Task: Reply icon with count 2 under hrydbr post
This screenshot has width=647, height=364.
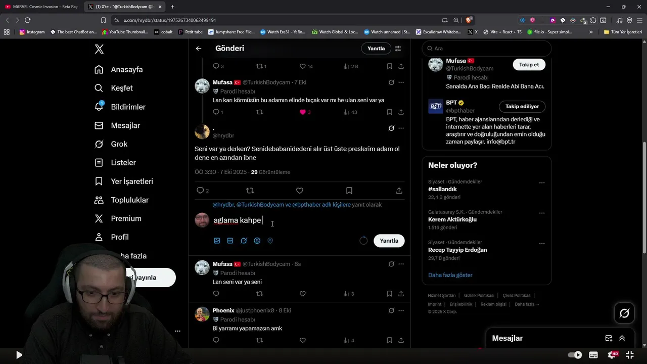Action: (202, 191)
